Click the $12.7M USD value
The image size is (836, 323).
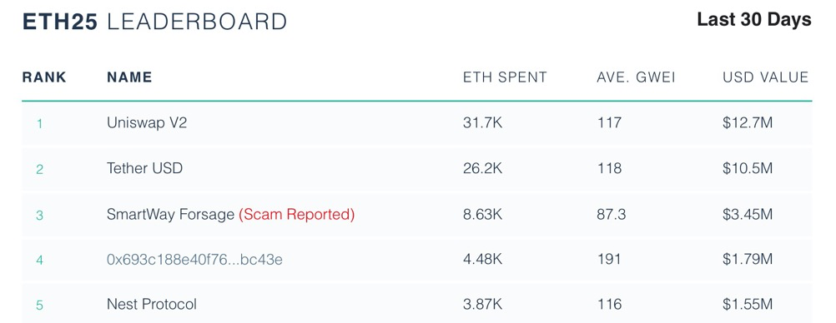pyautogui.click(x=748, y=123)
